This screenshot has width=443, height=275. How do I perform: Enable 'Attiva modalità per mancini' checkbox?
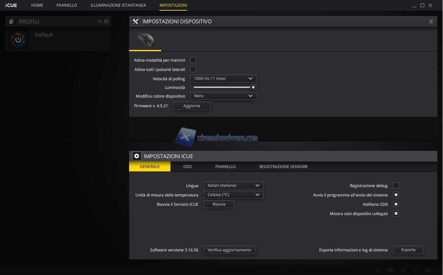(x=193, y=60)
